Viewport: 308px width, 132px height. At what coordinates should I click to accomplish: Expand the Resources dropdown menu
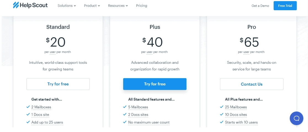[x=118, y=6]
